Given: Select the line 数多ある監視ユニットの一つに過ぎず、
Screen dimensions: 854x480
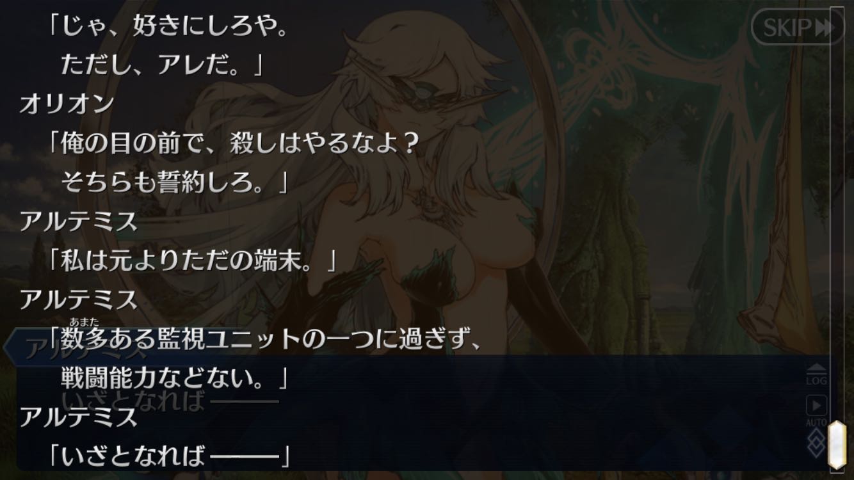Looking at the screenshot, I should click(264, 339).
